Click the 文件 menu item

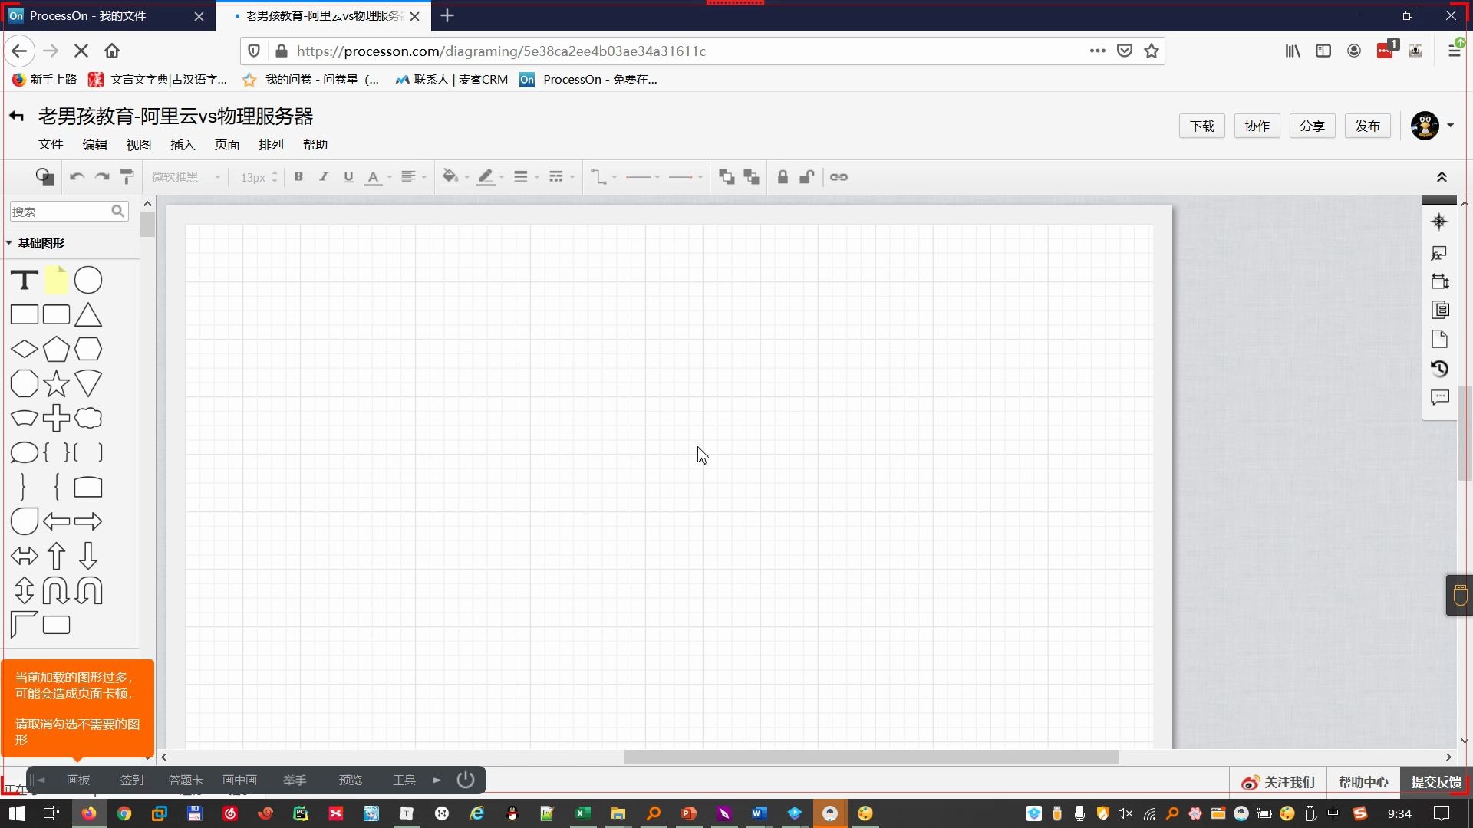(51, 145)
